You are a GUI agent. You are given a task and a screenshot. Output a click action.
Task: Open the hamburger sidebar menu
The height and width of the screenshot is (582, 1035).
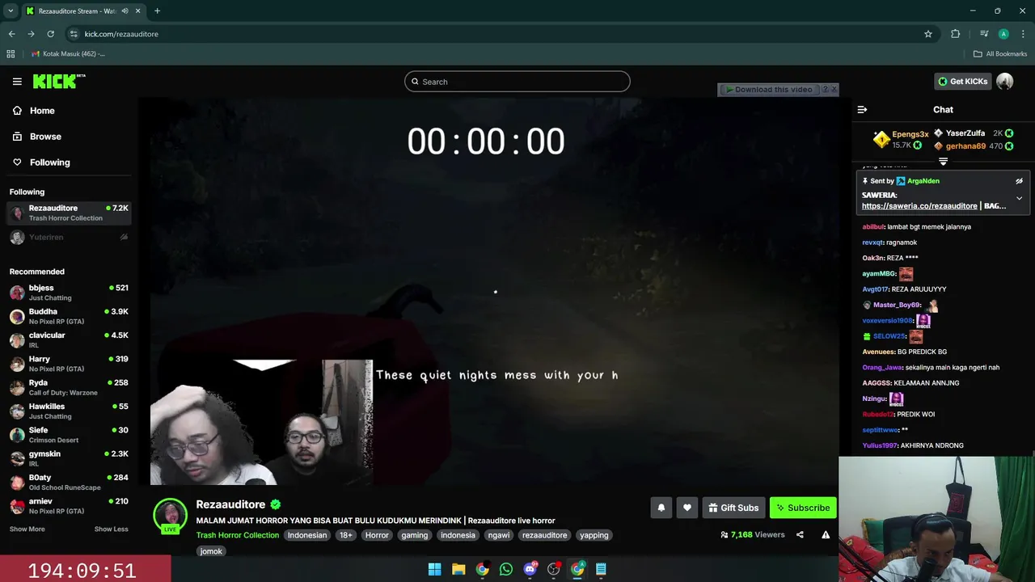[x=17, y=82]
